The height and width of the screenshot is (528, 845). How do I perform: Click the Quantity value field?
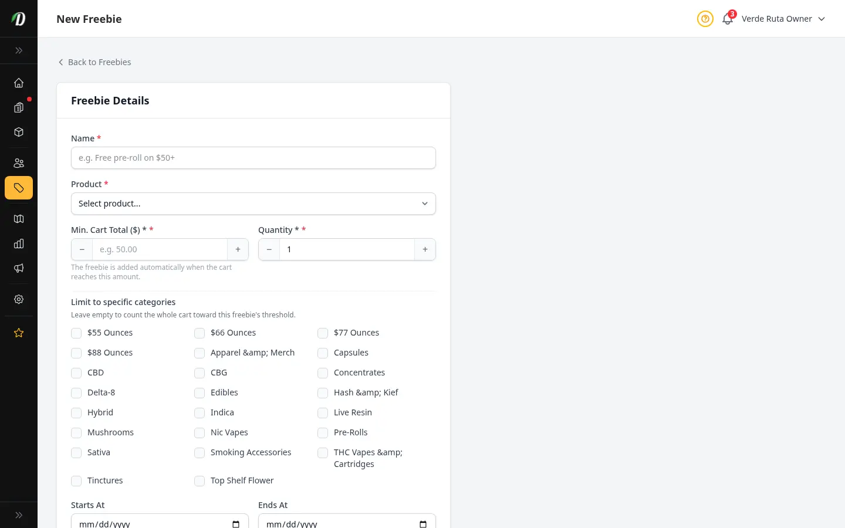click(x=347, y=249)
